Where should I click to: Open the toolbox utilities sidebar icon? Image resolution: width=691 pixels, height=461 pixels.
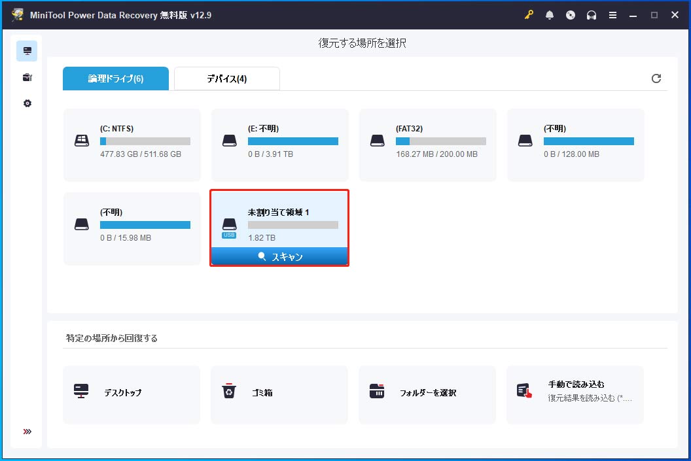[x=27, y=78]
